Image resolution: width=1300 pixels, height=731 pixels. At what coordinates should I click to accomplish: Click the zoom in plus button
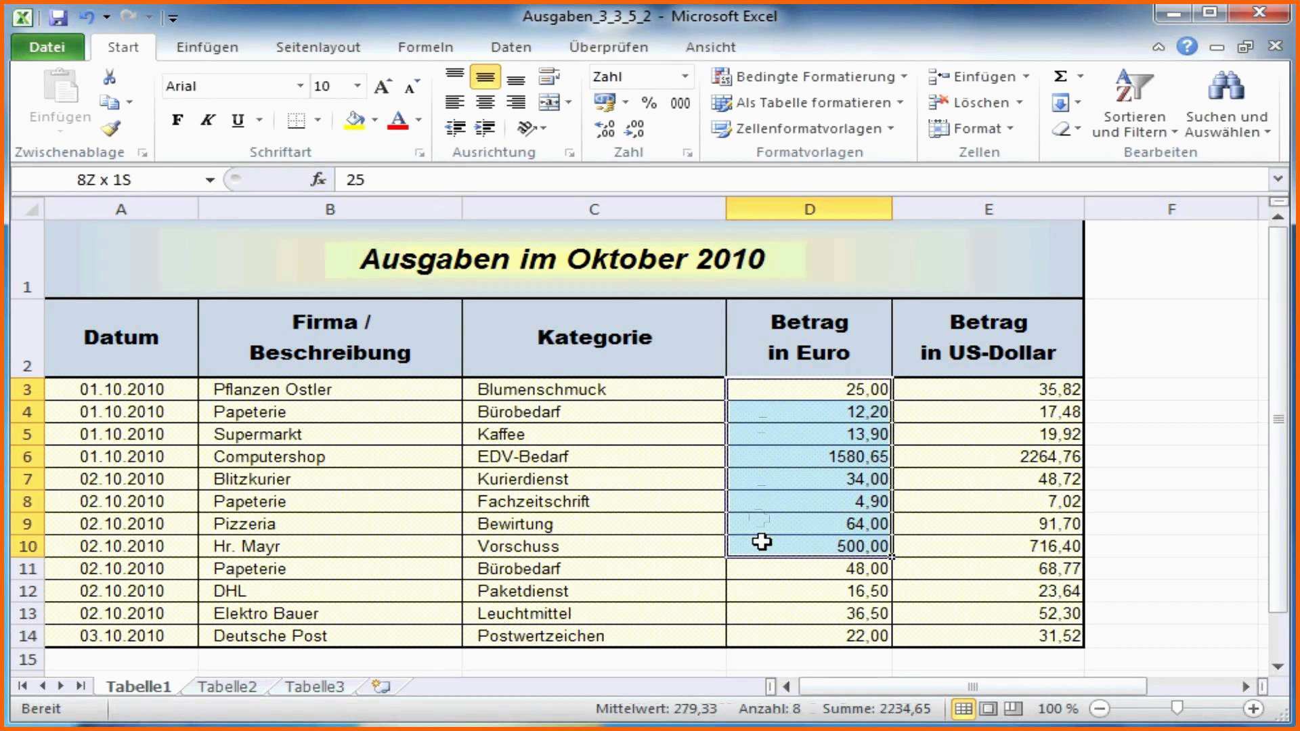coord(1253,709)
